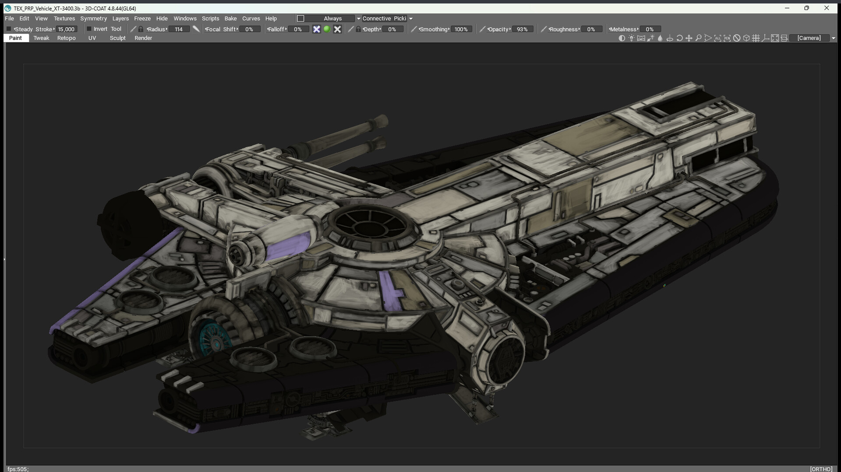Click the magnifier zoom icon
The width and height of the screenshot is (841, 472).
(x=699, y=38)
